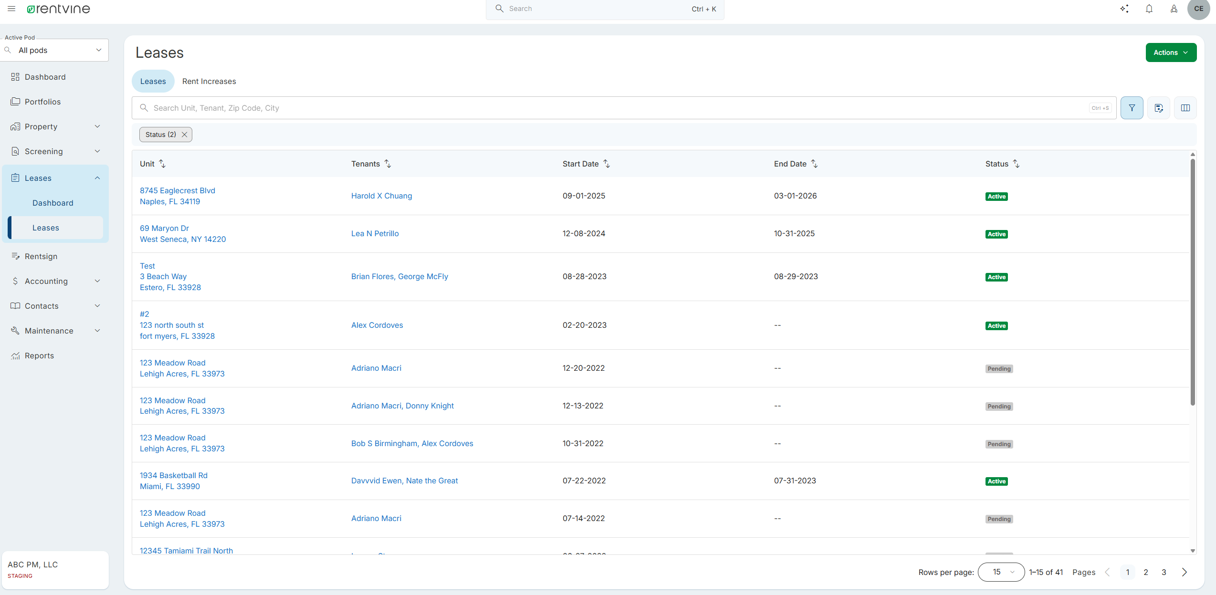
Task: Click the AI sparkle icon
Action: click(1124, 9)
